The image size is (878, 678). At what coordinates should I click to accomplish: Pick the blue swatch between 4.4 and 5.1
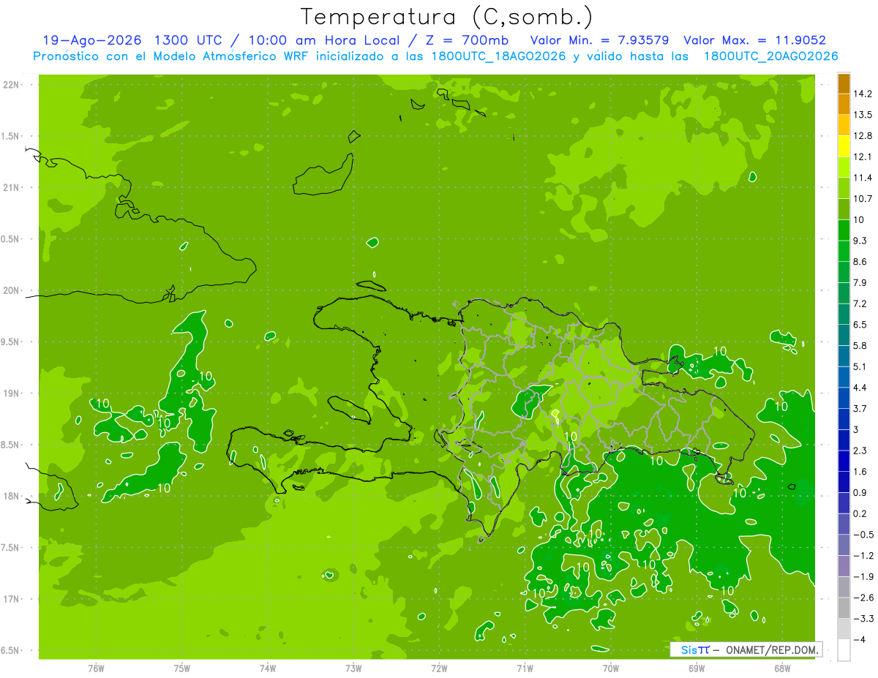844,377
